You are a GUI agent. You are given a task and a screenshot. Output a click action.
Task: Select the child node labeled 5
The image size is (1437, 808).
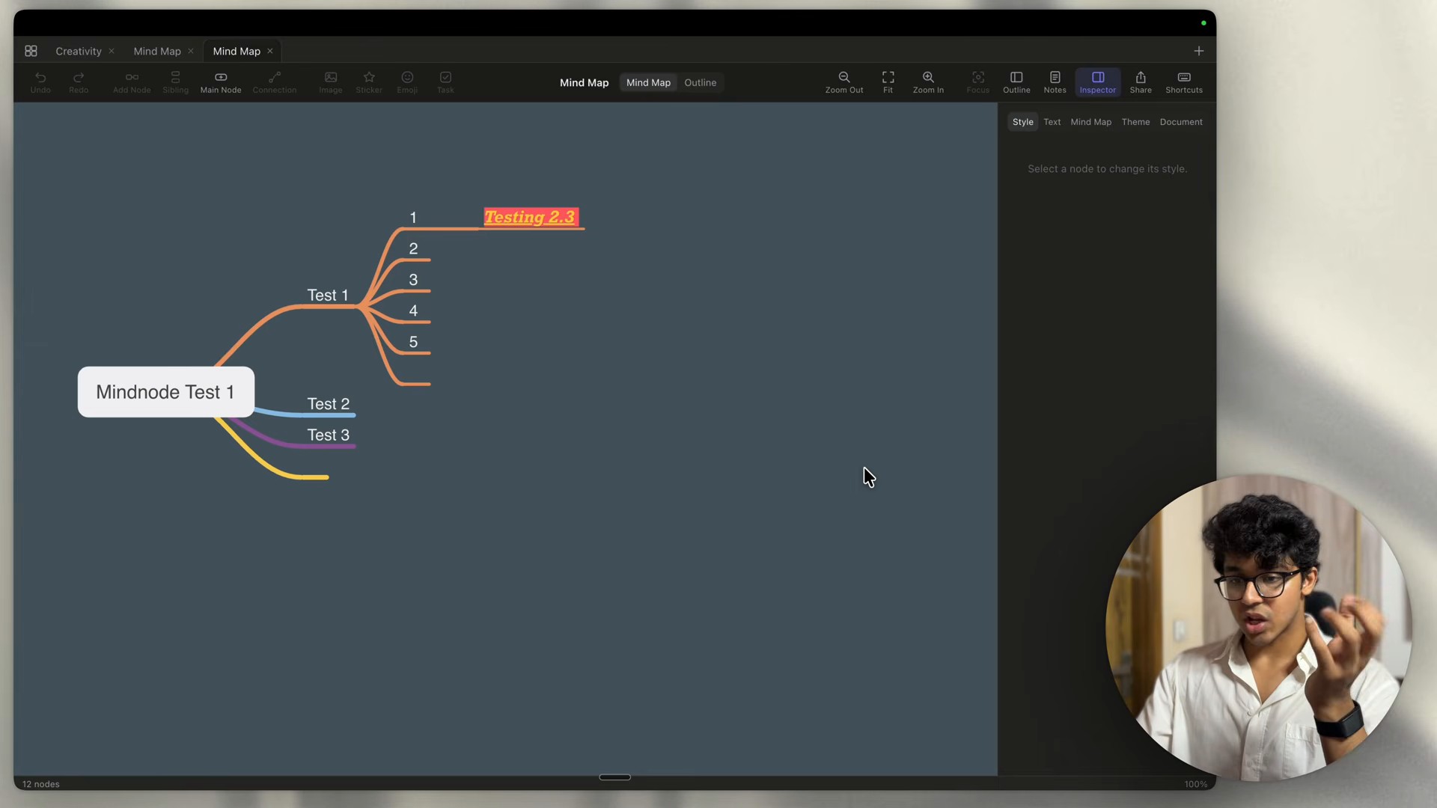click(x=413, y=342)
